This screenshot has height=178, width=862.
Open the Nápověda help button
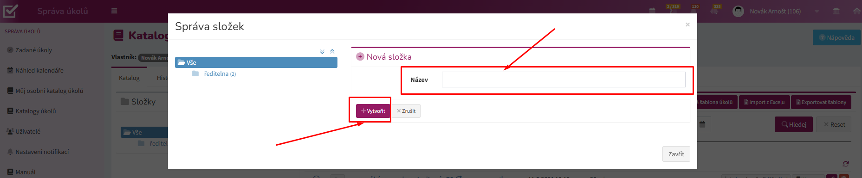836,37
